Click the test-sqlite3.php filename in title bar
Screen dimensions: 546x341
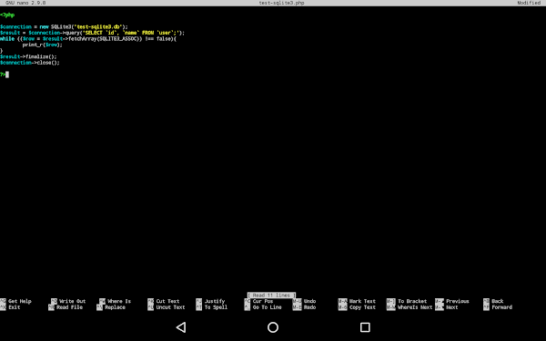pos(281,3)
